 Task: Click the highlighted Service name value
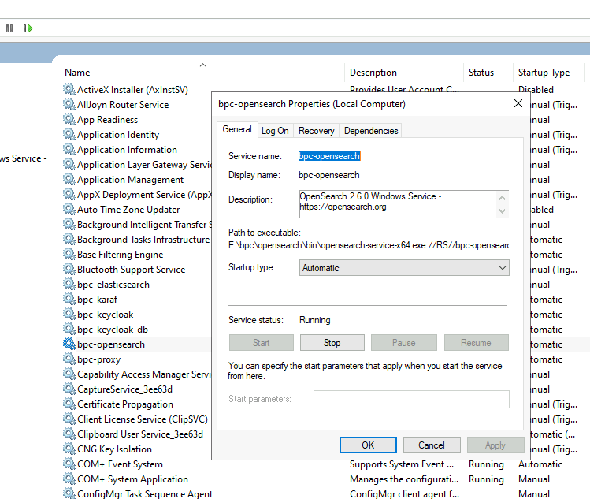pos(329,156)
